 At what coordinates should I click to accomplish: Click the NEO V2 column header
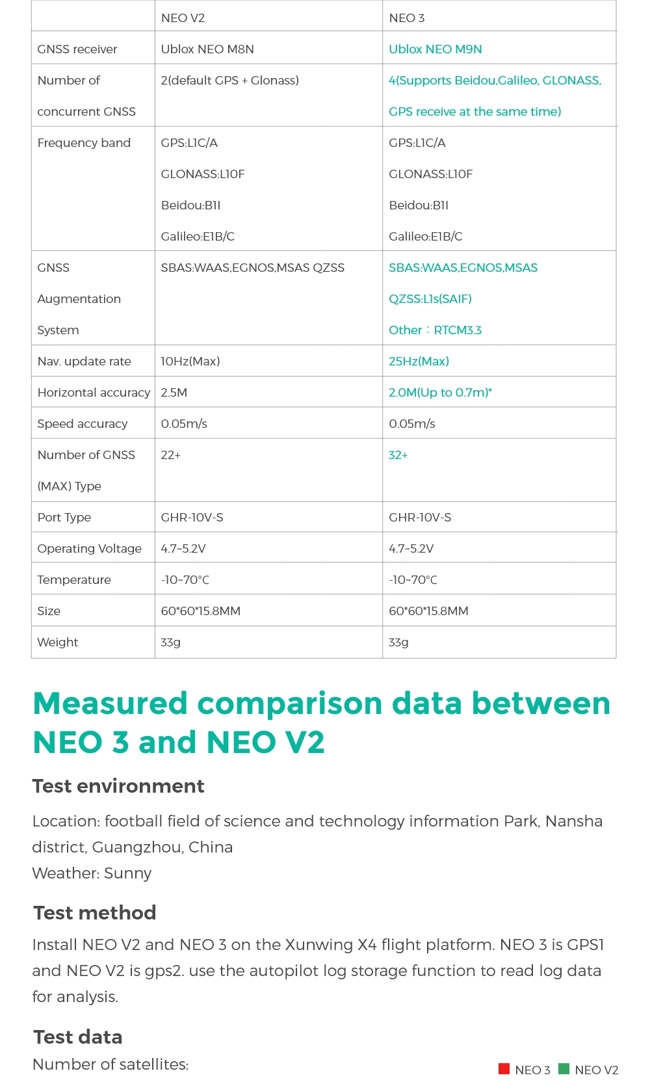point(183,18)
